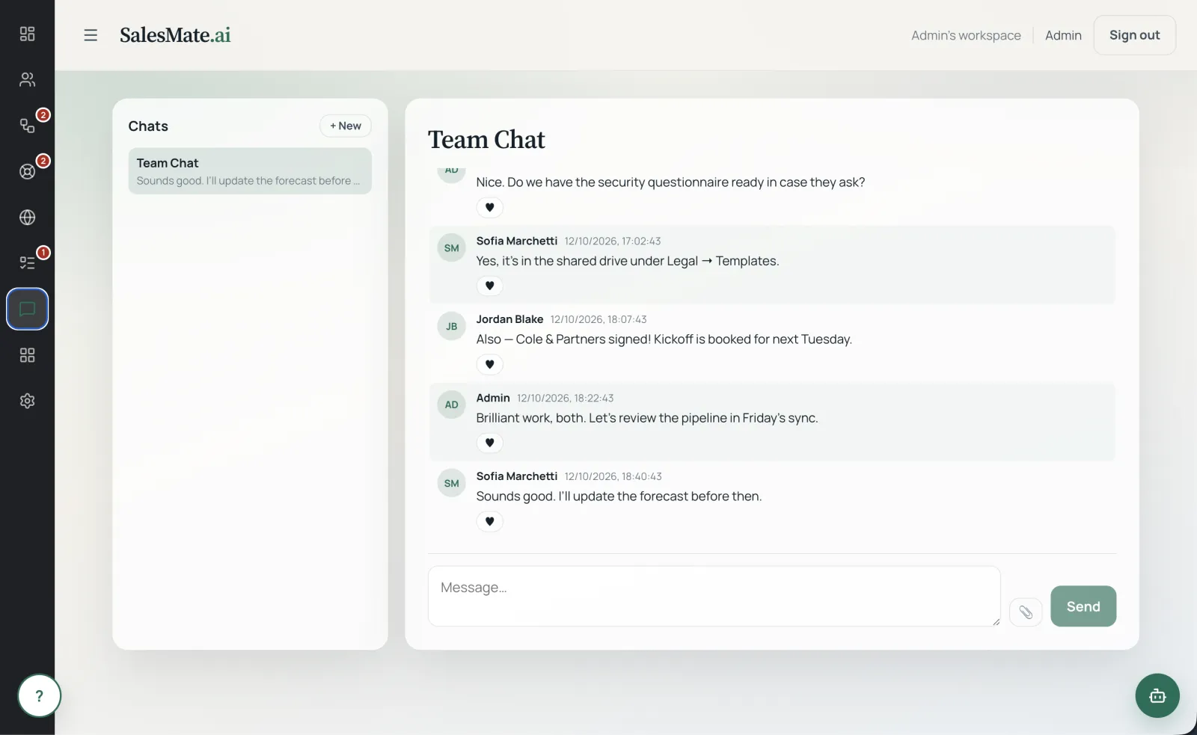The width and height of the screenshot is (1197, 735).
Task: Click the Team Chat heading
Action: 486,140
